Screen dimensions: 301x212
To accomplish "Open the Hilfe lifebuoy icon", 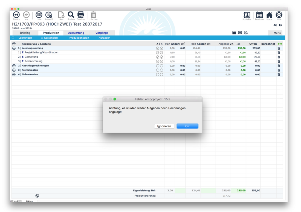I will 279,15.
